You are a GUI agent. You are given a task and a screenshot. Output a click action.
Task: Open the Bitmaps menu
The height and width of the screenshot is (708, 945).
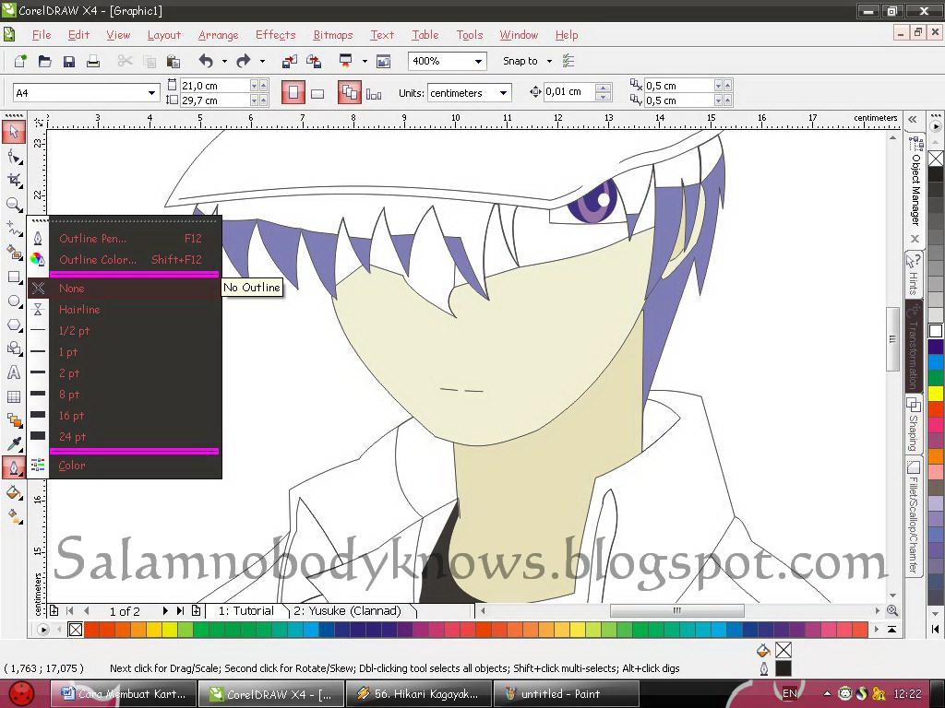[x=332, y=35]
